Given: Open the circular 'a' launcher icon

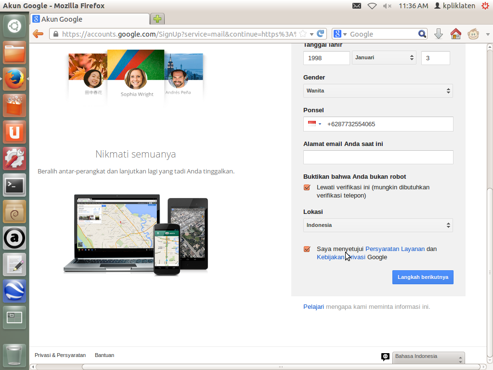Looking at the screenshot, I should click(x=14, y=238).
